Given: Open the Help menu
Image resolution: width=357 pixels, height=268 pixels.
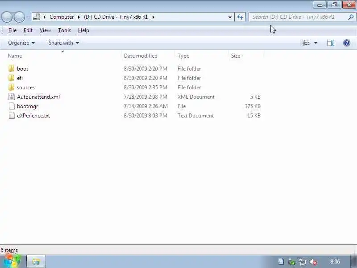Looking at the screenshot, I should [83, 30].
